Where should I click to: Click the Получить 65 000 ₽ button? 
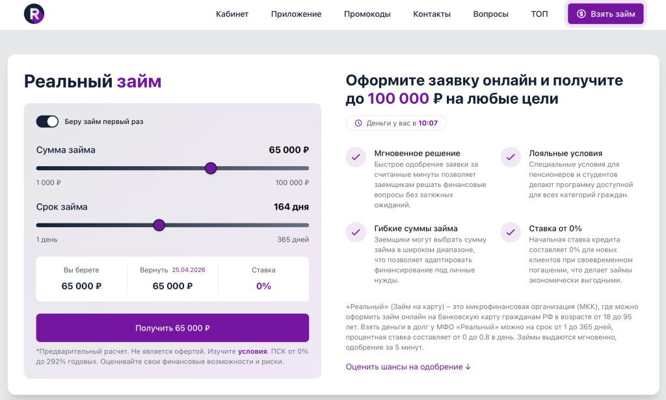tap(173, 328)
